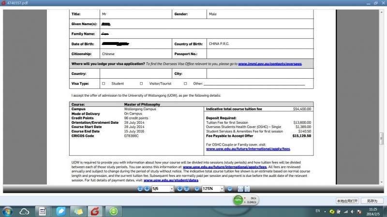Open the immi.gov.au contacts overseas link
This screenshot has height=217, width=387.
270,64
